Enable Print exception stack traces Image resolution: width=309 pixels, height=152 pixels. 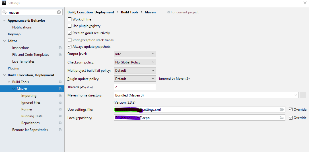click(x=69, y=40)
